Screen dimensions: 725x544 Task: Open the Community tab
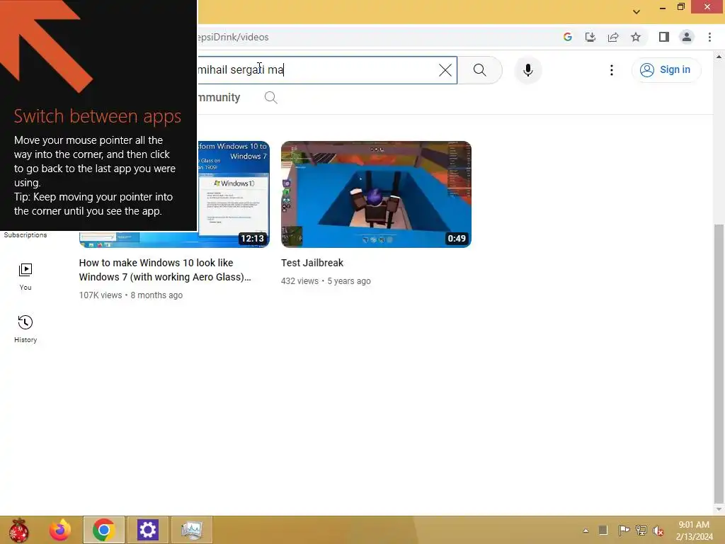click(x=219, y=98)
